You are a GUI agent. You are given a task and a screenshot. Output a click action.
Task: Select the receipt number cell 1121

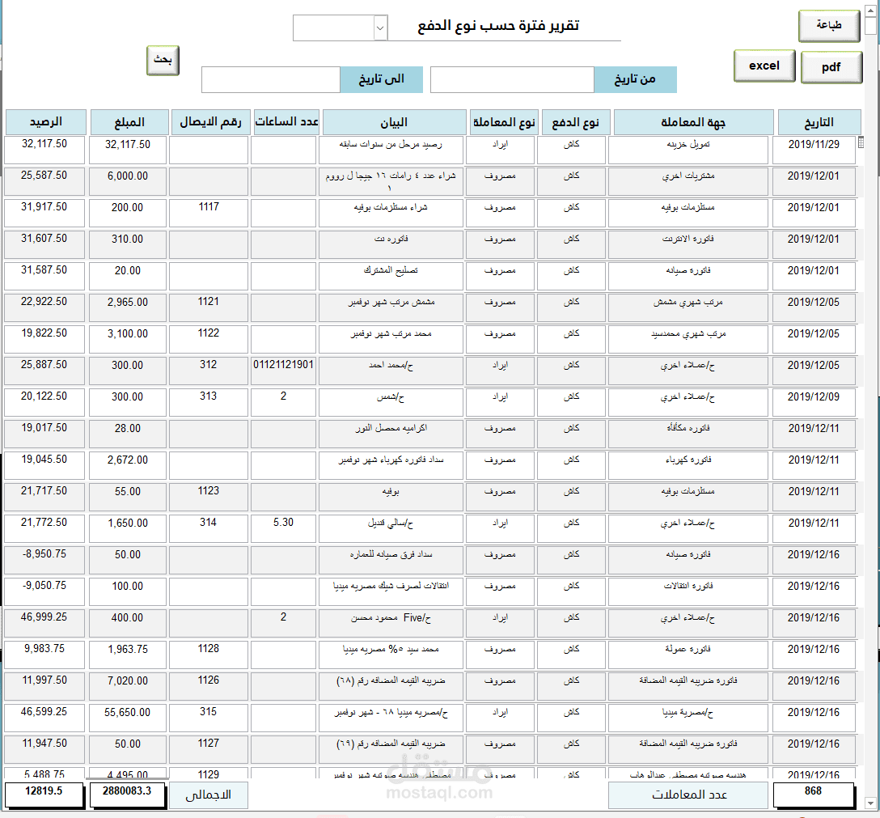tap(208, 307)
